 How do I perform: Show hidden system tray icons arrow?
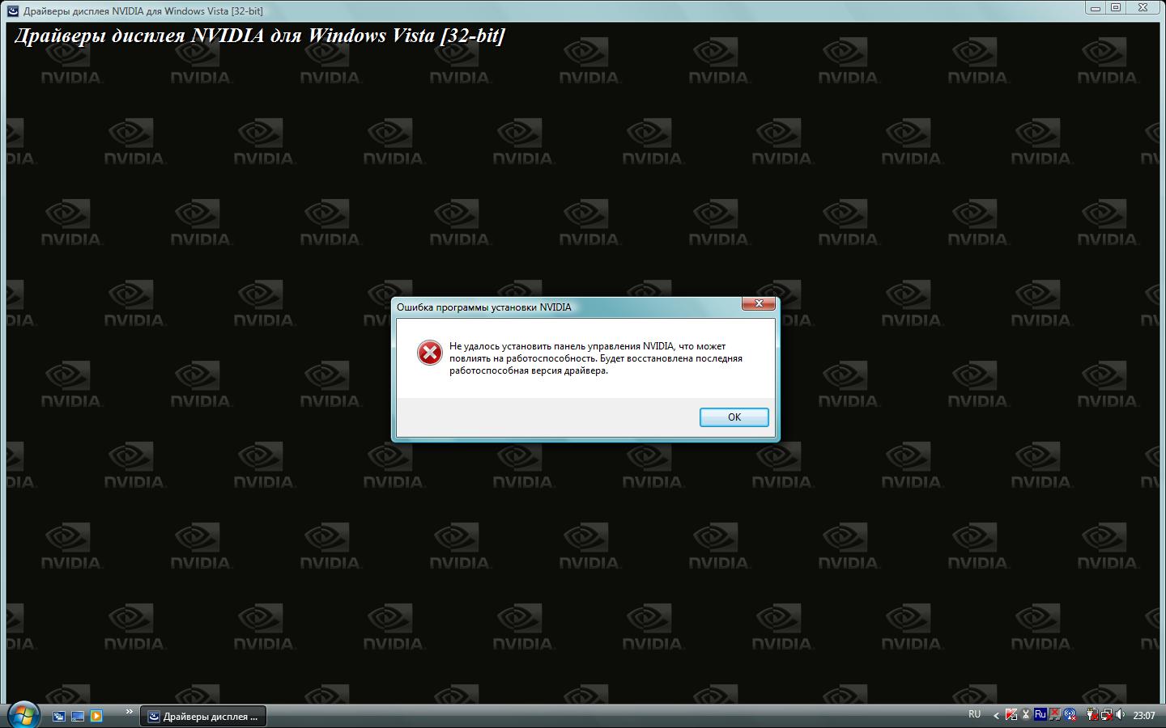pos(996,716)
